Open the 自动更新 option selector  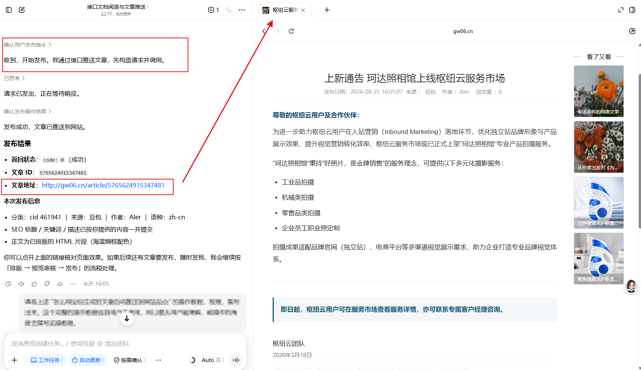[88, 360]
